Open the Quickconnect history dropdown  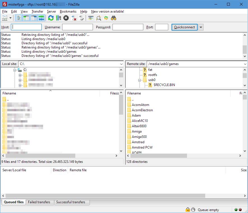pyautogui.click(x=201, y=27)
